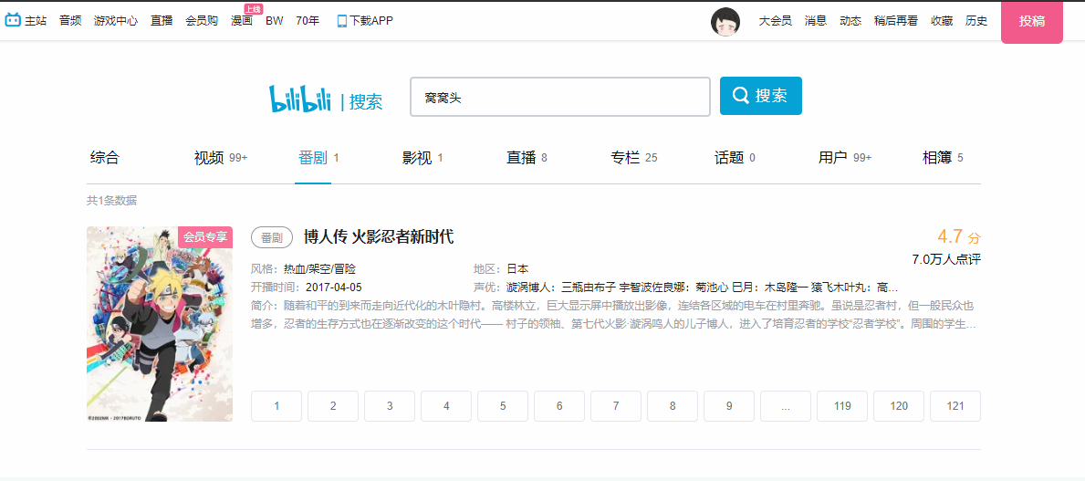Open episode 120 button
Viewport: 1085px width, 481px height.
click(899, 406)
